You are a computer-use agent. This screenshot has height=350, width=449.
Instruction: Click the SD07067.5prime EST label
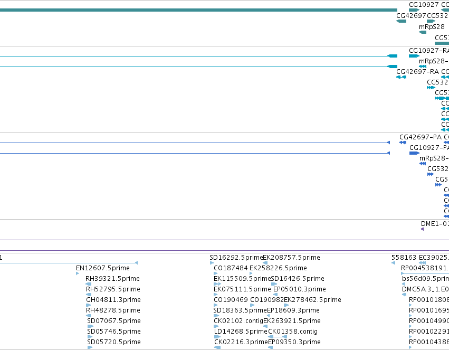pos(113,321)
